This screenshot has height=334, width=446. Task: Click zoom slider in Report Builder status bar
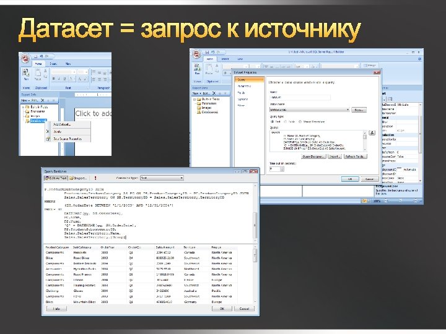pyautogui.click(x=401, y=201)
